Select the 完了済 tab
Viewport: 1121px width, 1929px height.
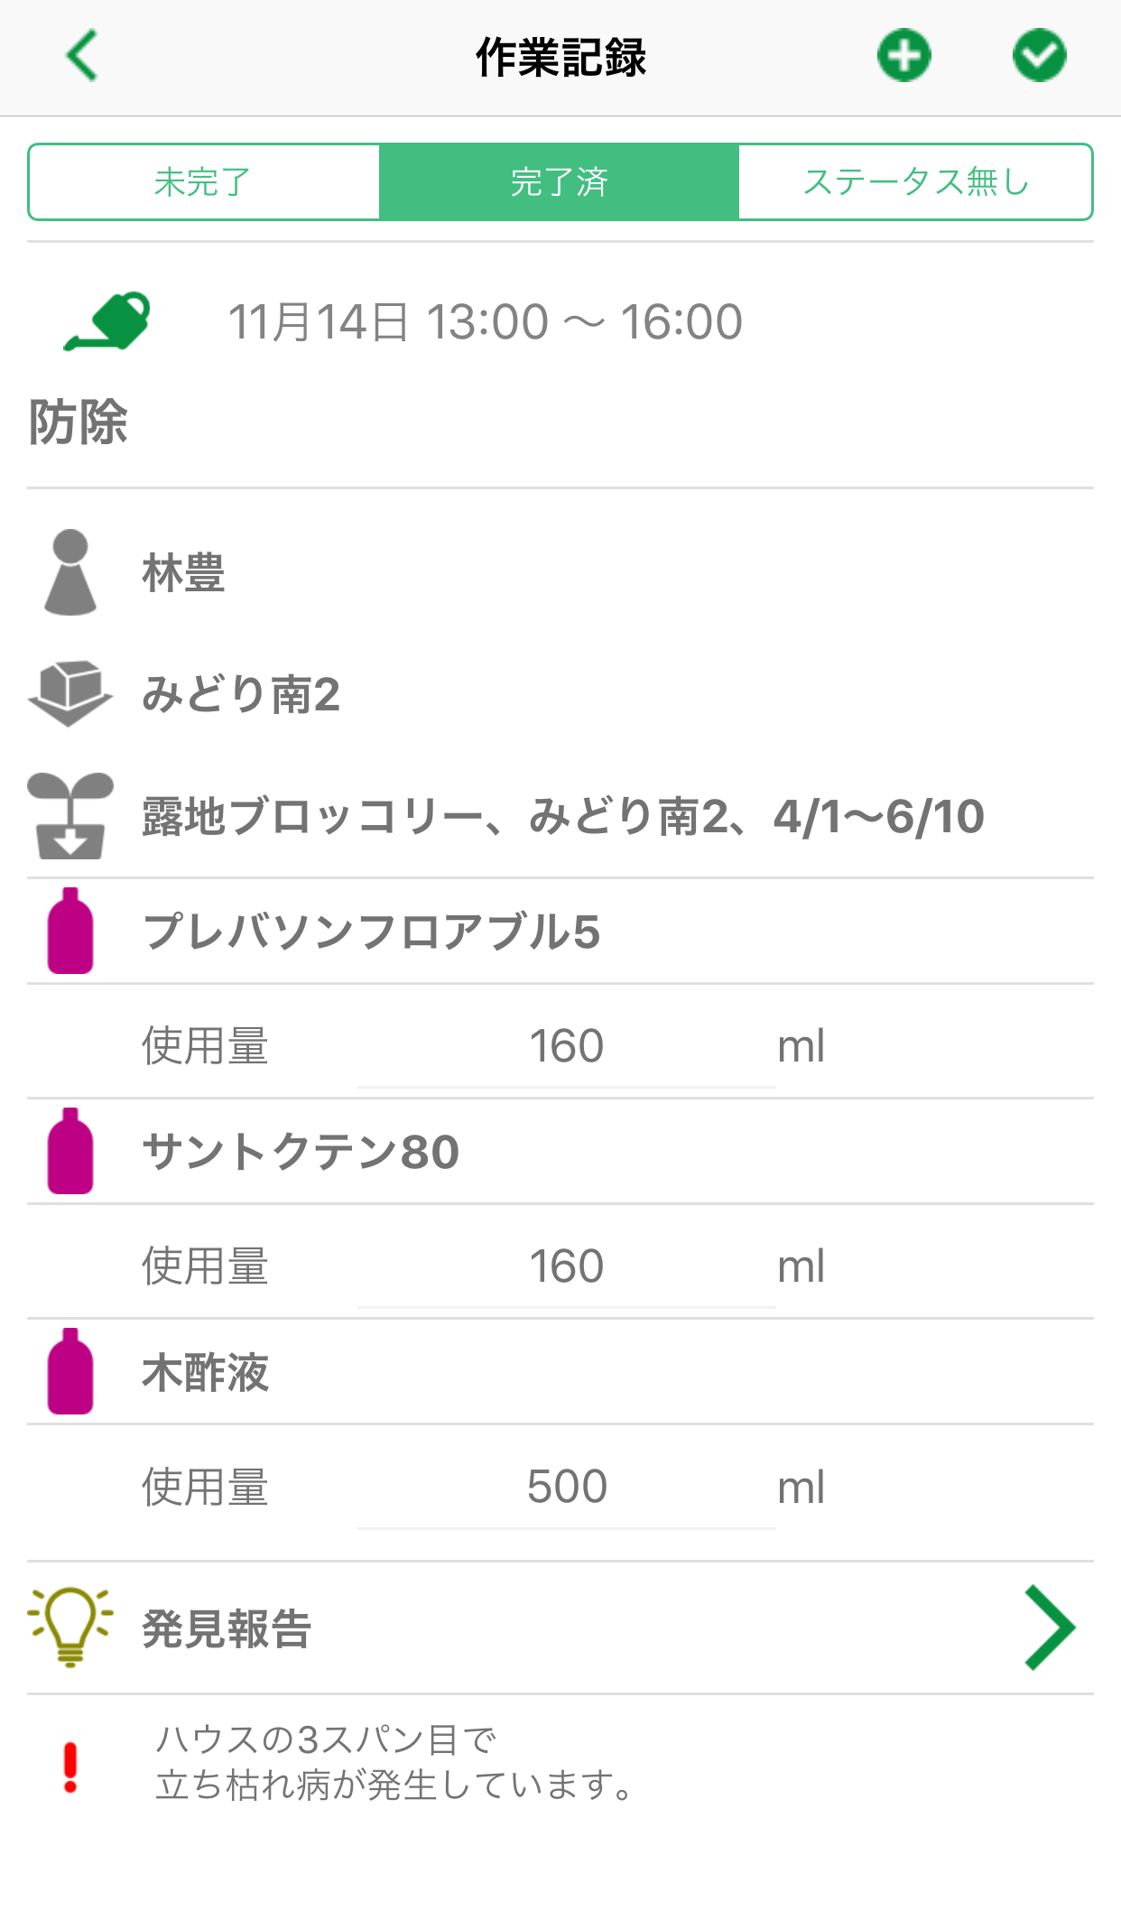pos(560,182)
